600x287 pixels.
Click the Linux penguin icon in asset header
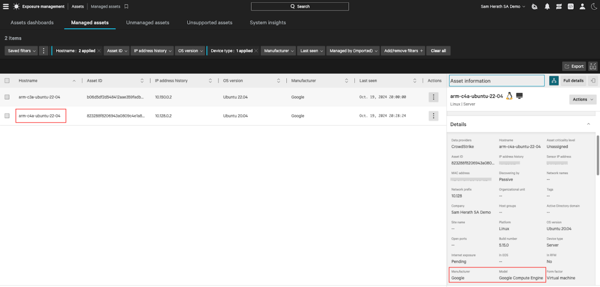509,96
